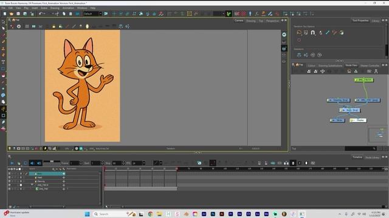Click the magnet Snap option in Tool Properties

pos(313,33)
